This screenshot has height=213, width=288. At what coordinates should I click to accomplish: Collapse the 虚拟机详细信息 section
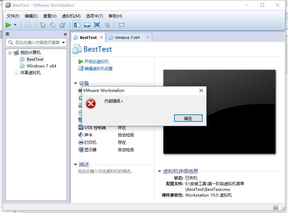[159, 171]
